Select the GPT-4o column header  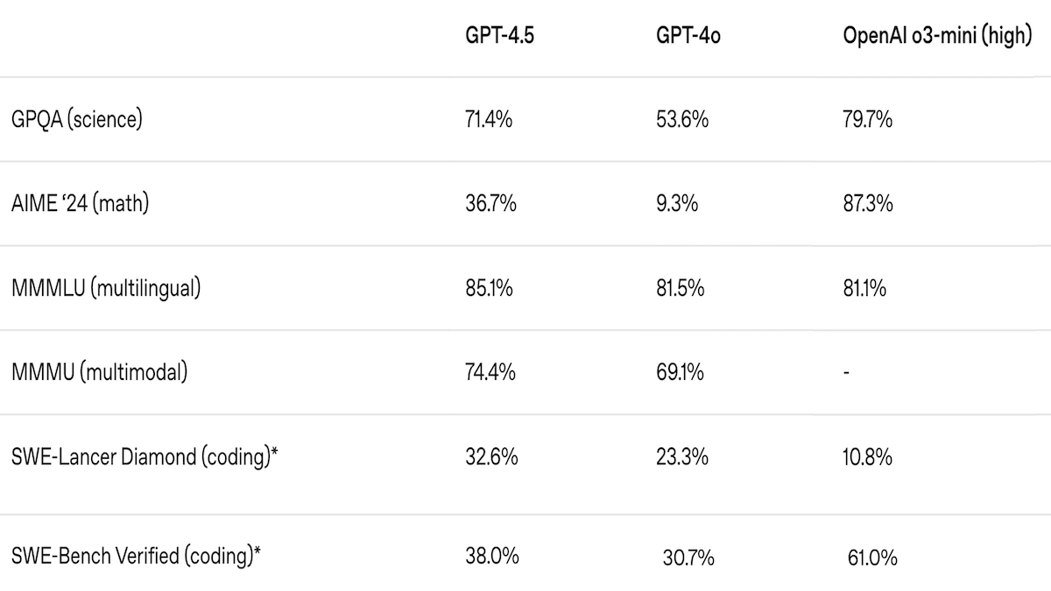tap(688, 37)
